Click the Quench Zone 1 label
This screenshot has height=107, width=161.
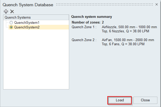coord(84,27)
